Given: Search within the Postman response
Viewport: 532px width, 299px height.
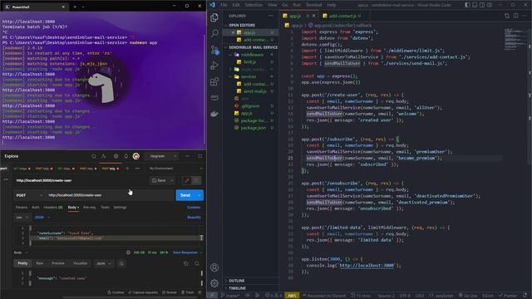Looking at the screenshot, I should pos(197,263).
